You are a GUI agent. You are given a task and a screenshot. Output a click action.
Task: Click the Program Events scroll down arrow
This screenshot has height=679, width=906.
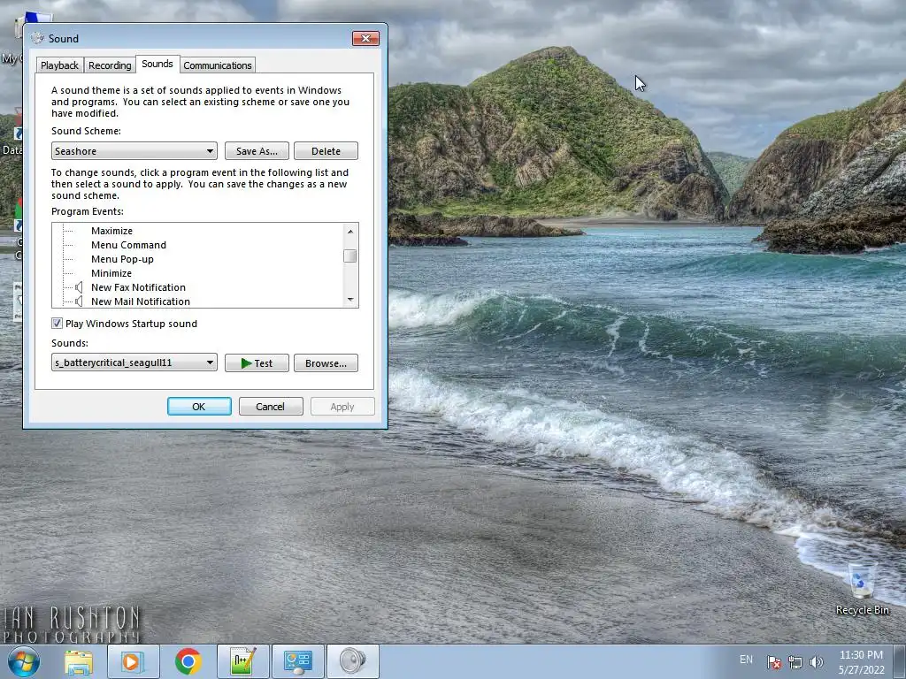pos(350,300)
